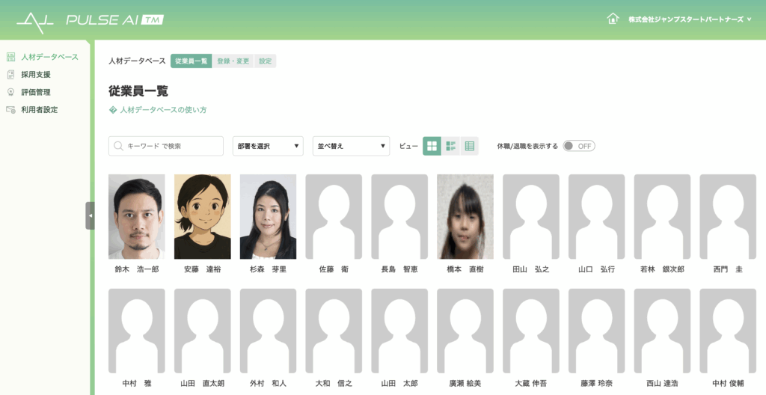The width and height of the screenshot is (766, 395).
Task: Open 評価管理 in the sidebar
Action: click(x=36, y=92)
